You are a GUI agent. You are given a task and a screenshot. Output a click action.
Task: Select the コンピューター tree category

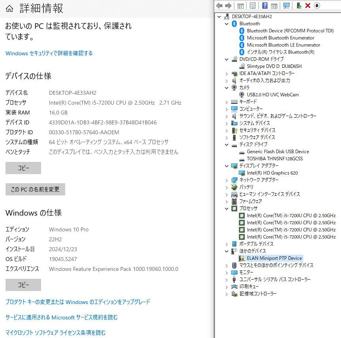(251, 109)
